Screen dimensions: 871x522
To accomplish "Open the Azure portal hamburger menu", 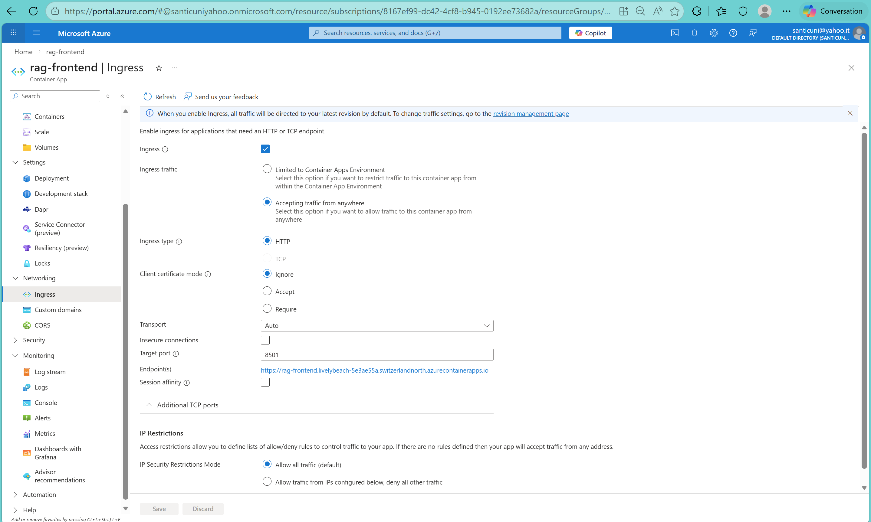I will (x=36, y=33).
